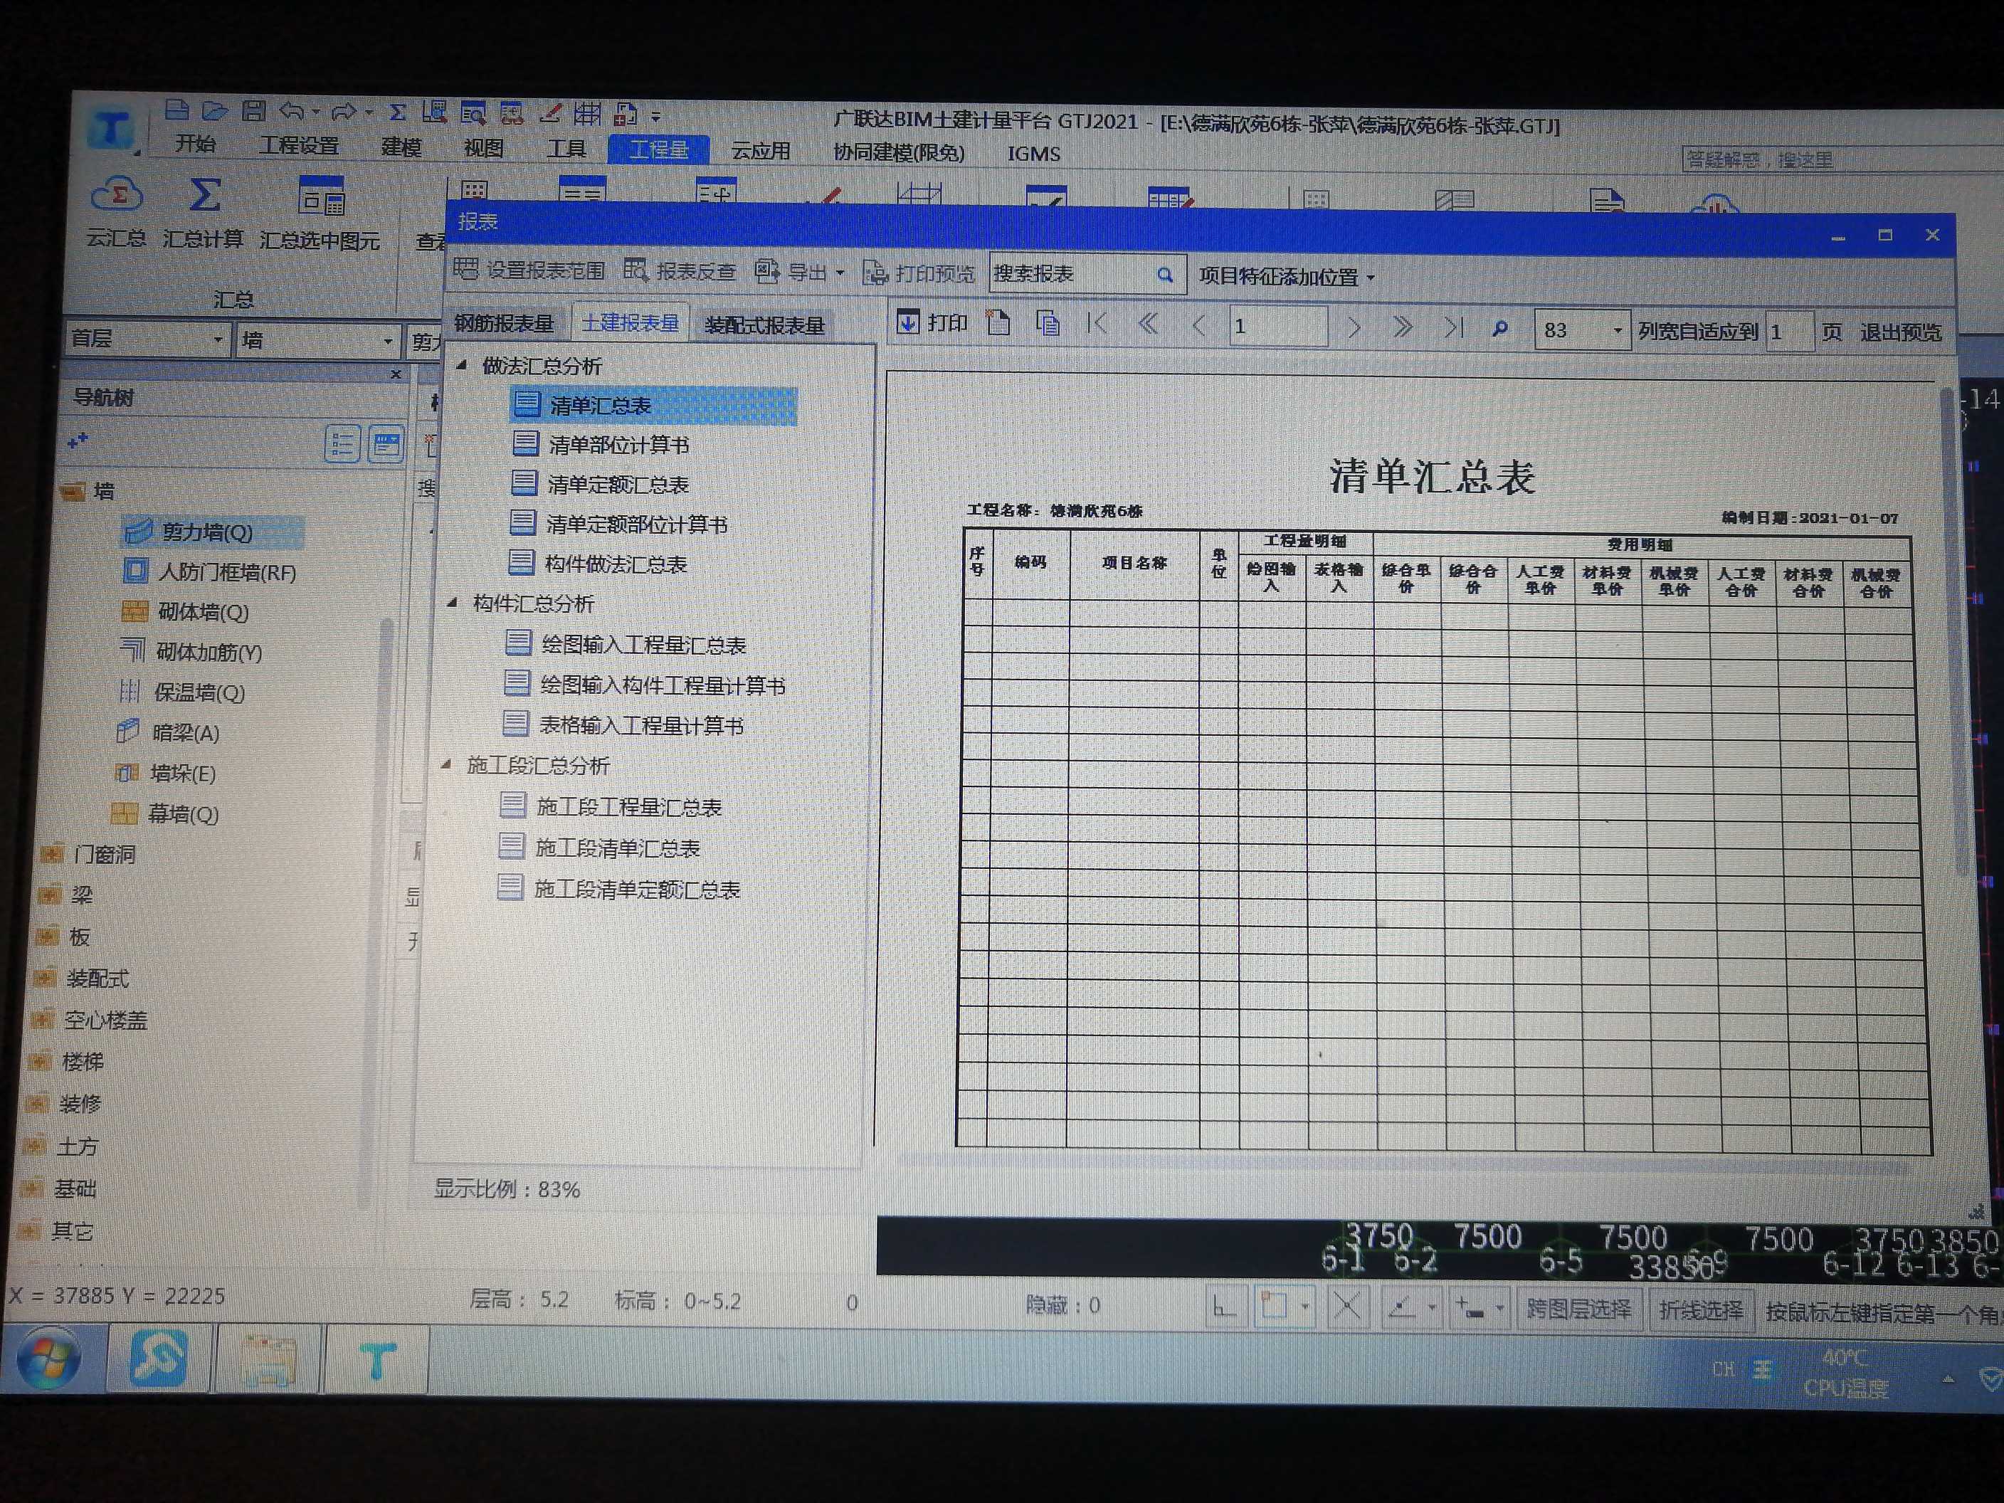Click the undo arrow in quick access toolbar
The height and width of the screenshot is (1503, 2004).
292,110
